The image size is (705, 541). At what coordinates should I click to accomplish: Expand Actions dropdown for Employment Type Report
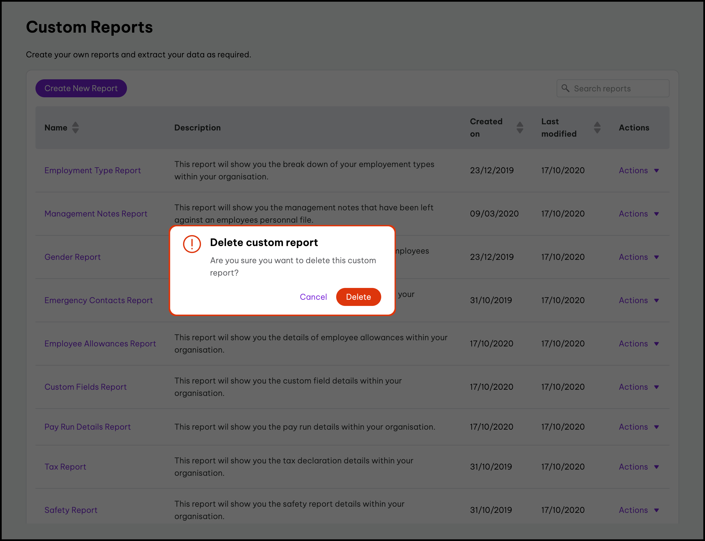(639, 170)
